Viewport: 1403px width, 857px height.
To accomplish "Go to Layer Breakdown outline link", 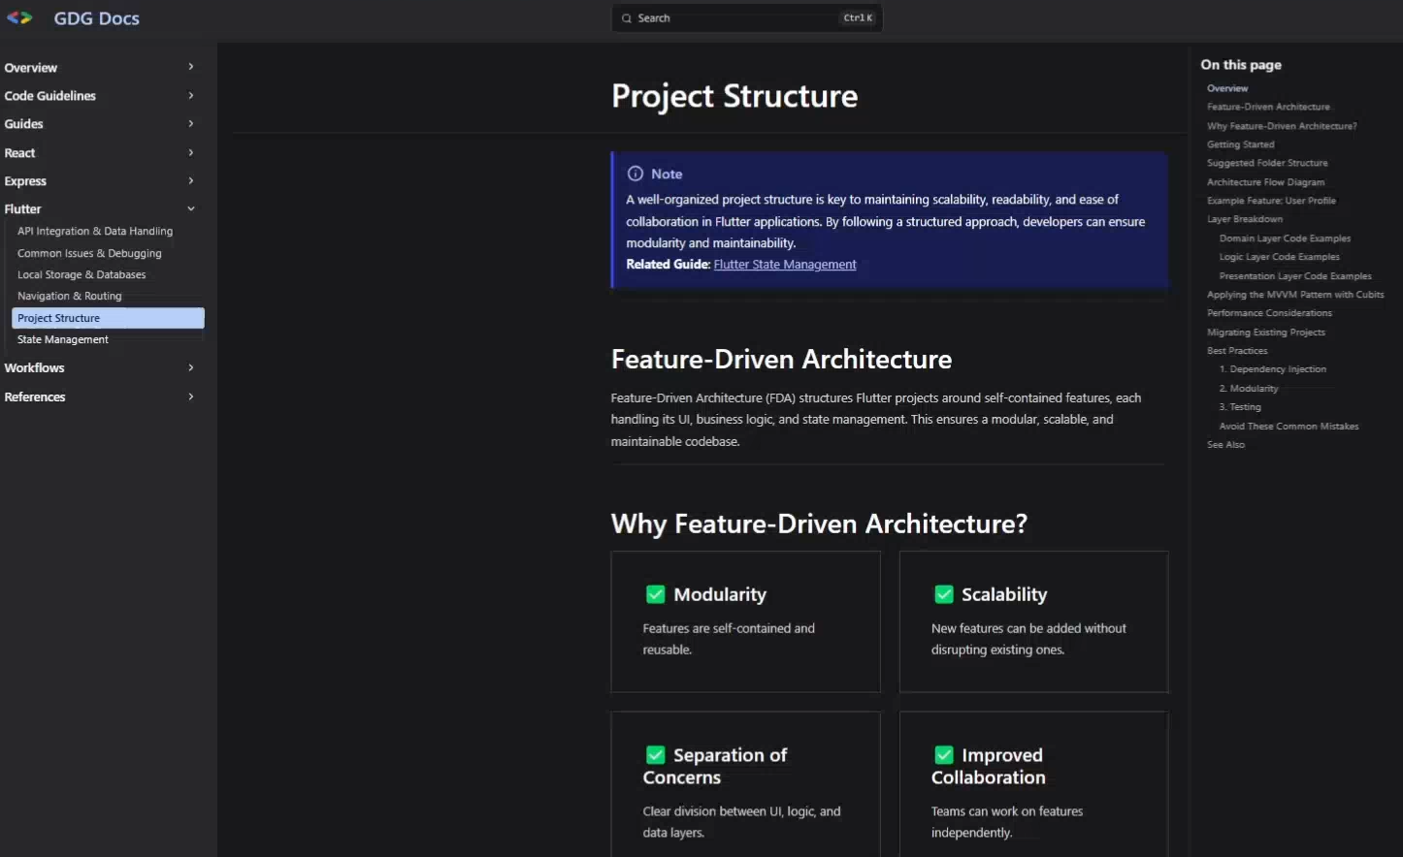I will tap(1245, 219).
